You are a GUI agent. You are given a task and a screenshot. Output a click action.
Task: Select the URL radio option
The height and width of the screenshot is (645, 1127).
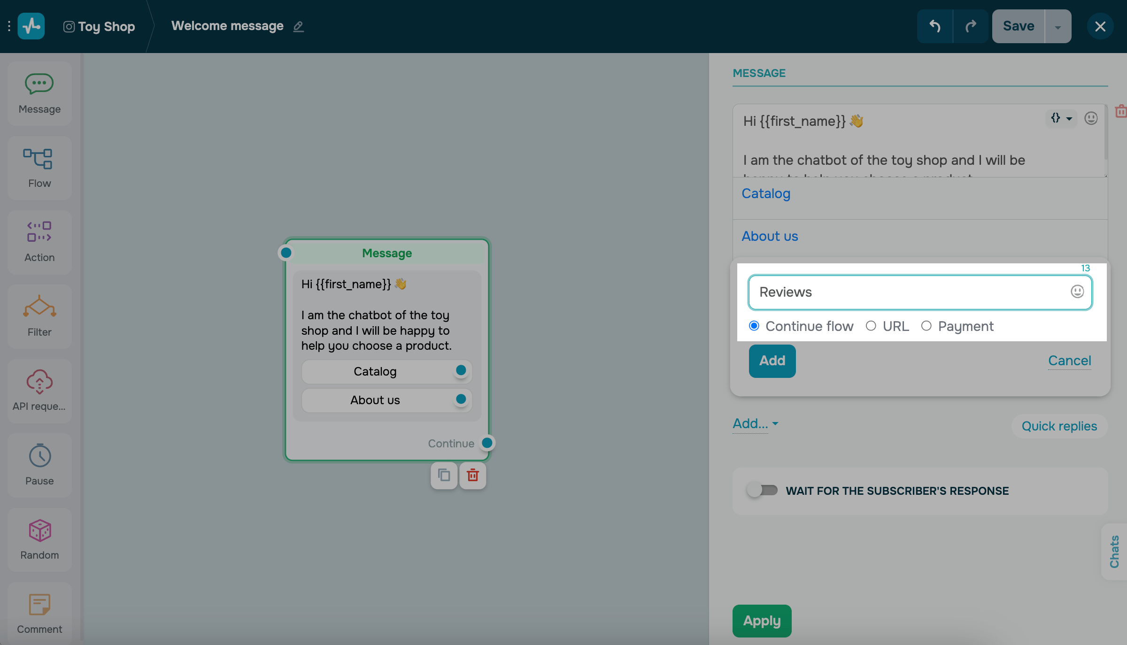click(871, 326)
